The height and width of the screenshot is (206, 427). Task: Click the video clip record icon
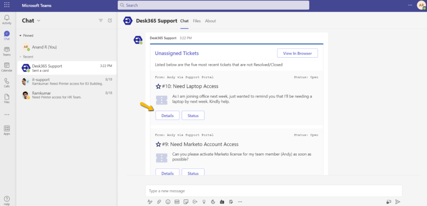click(x=389, y=202)
